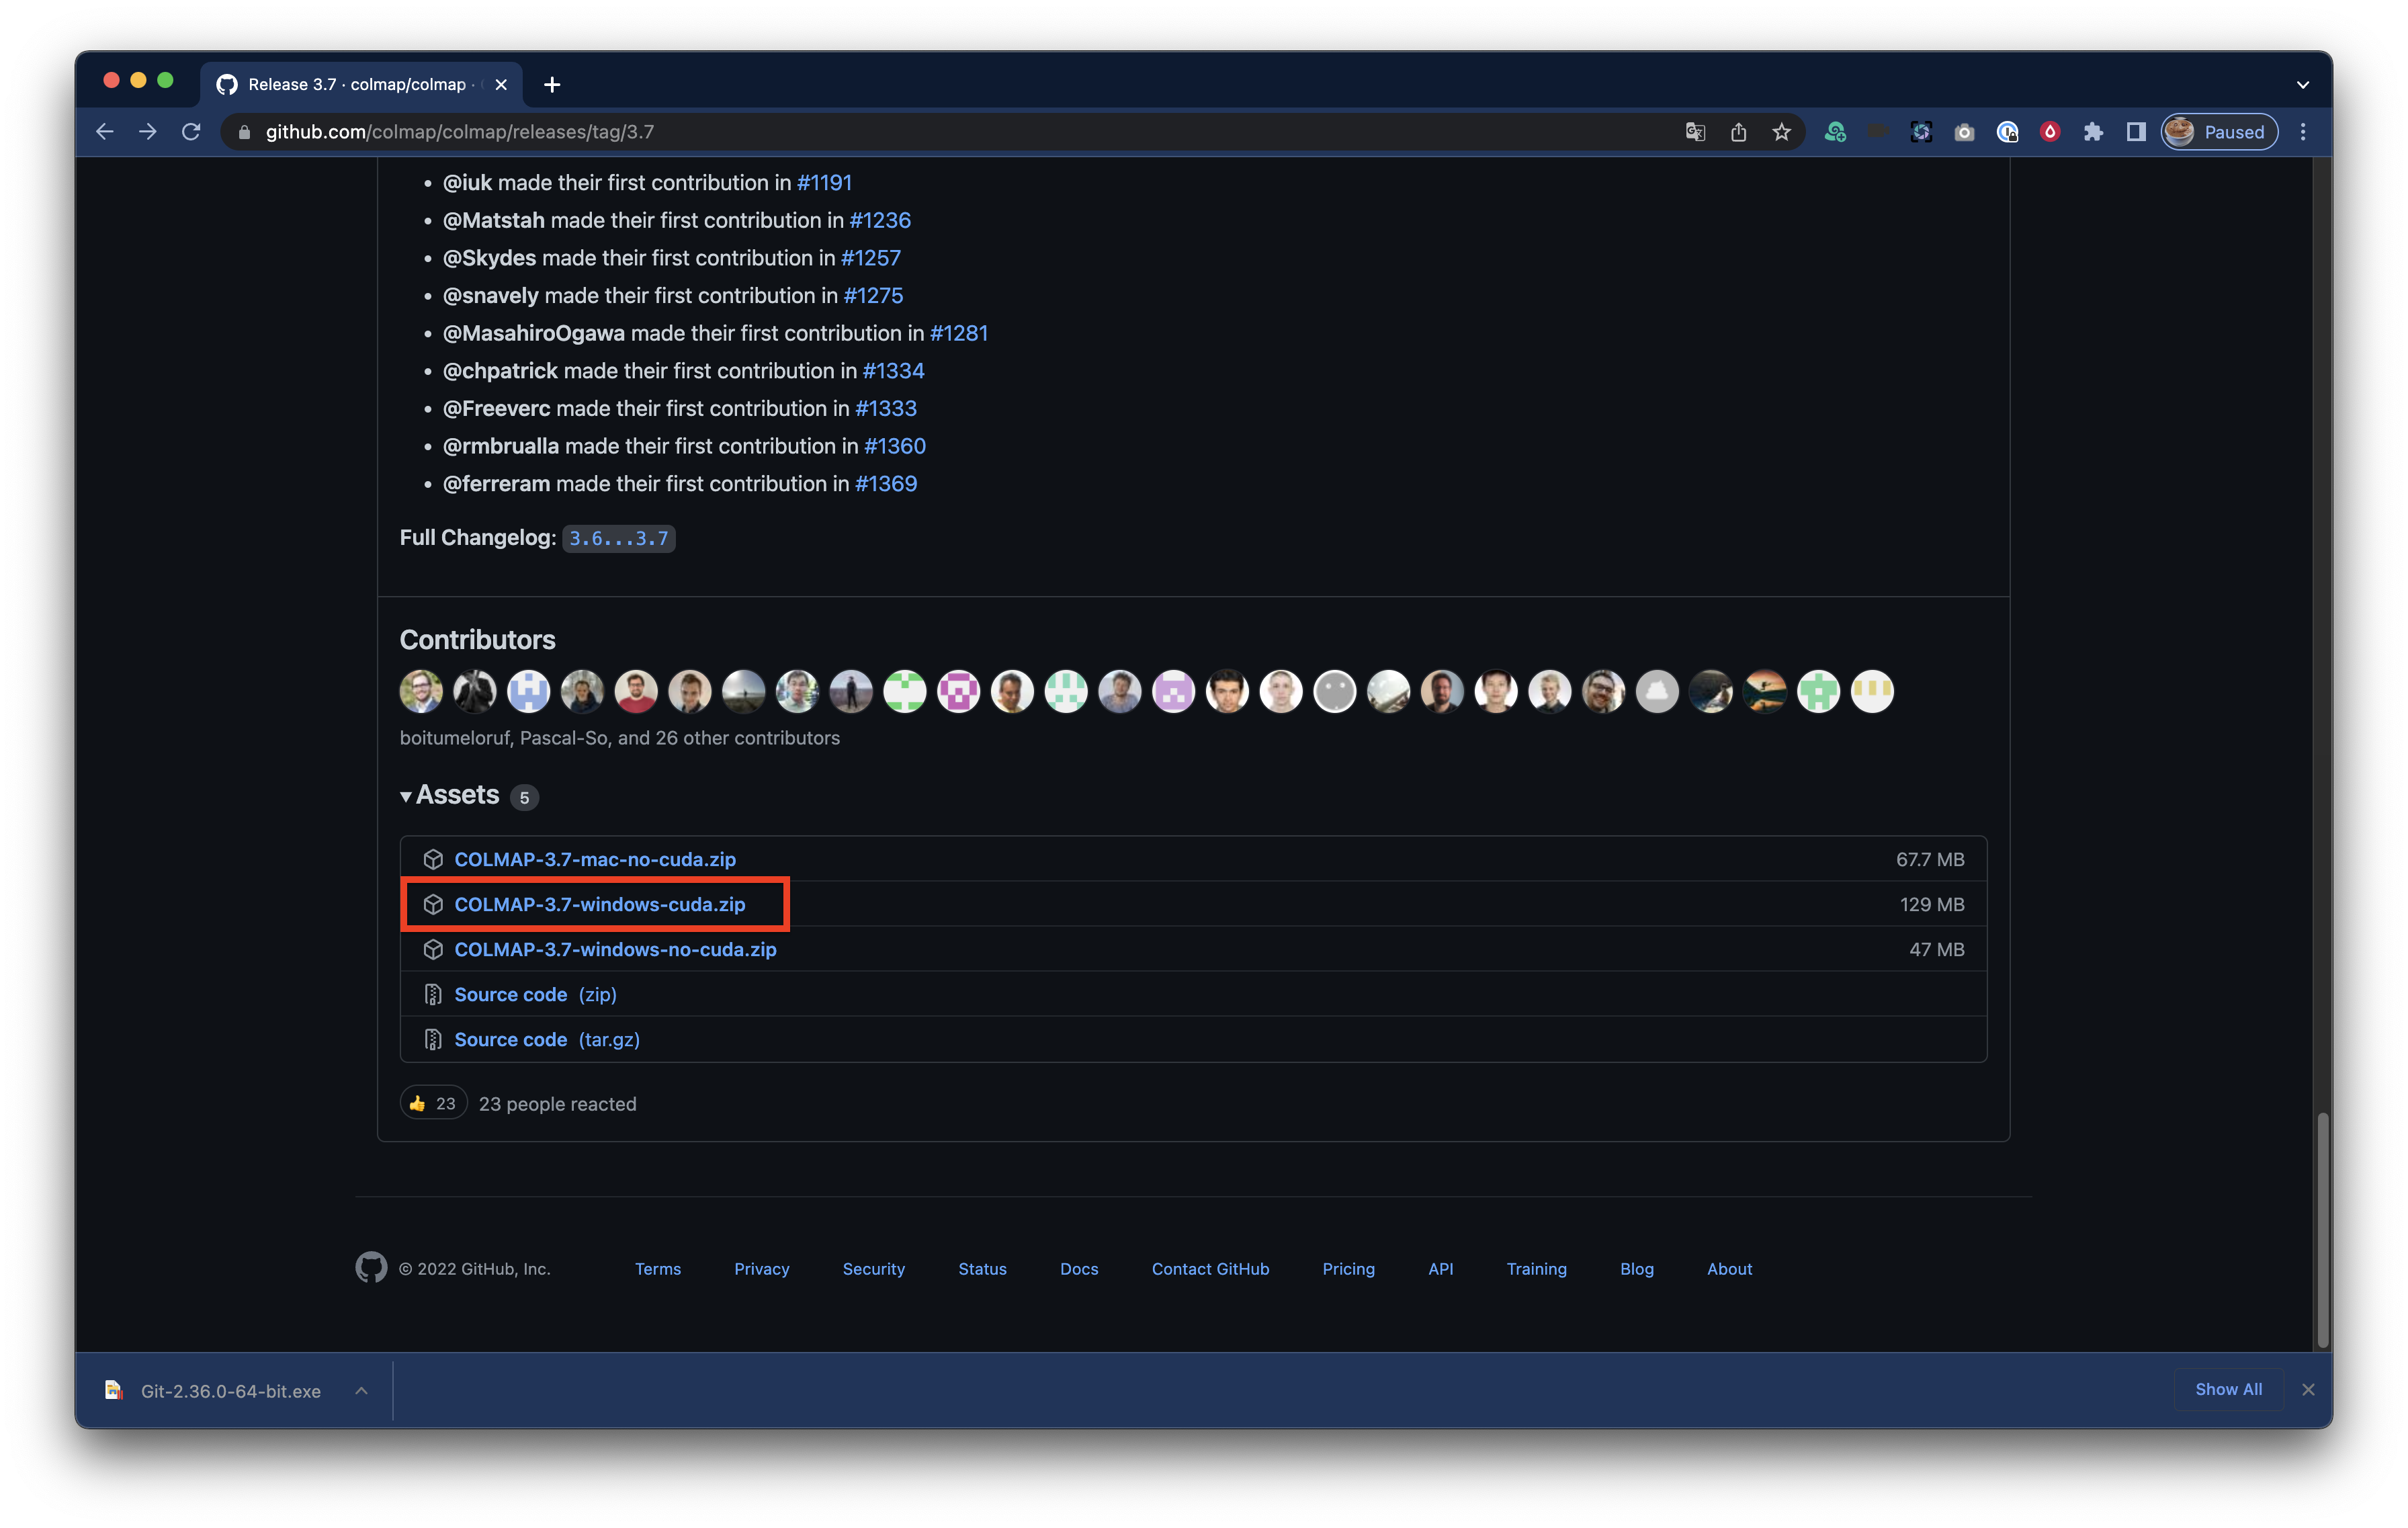Bookmark page with the star icon
This screenshot has height=1528, width=2408.
point(1781,132)
